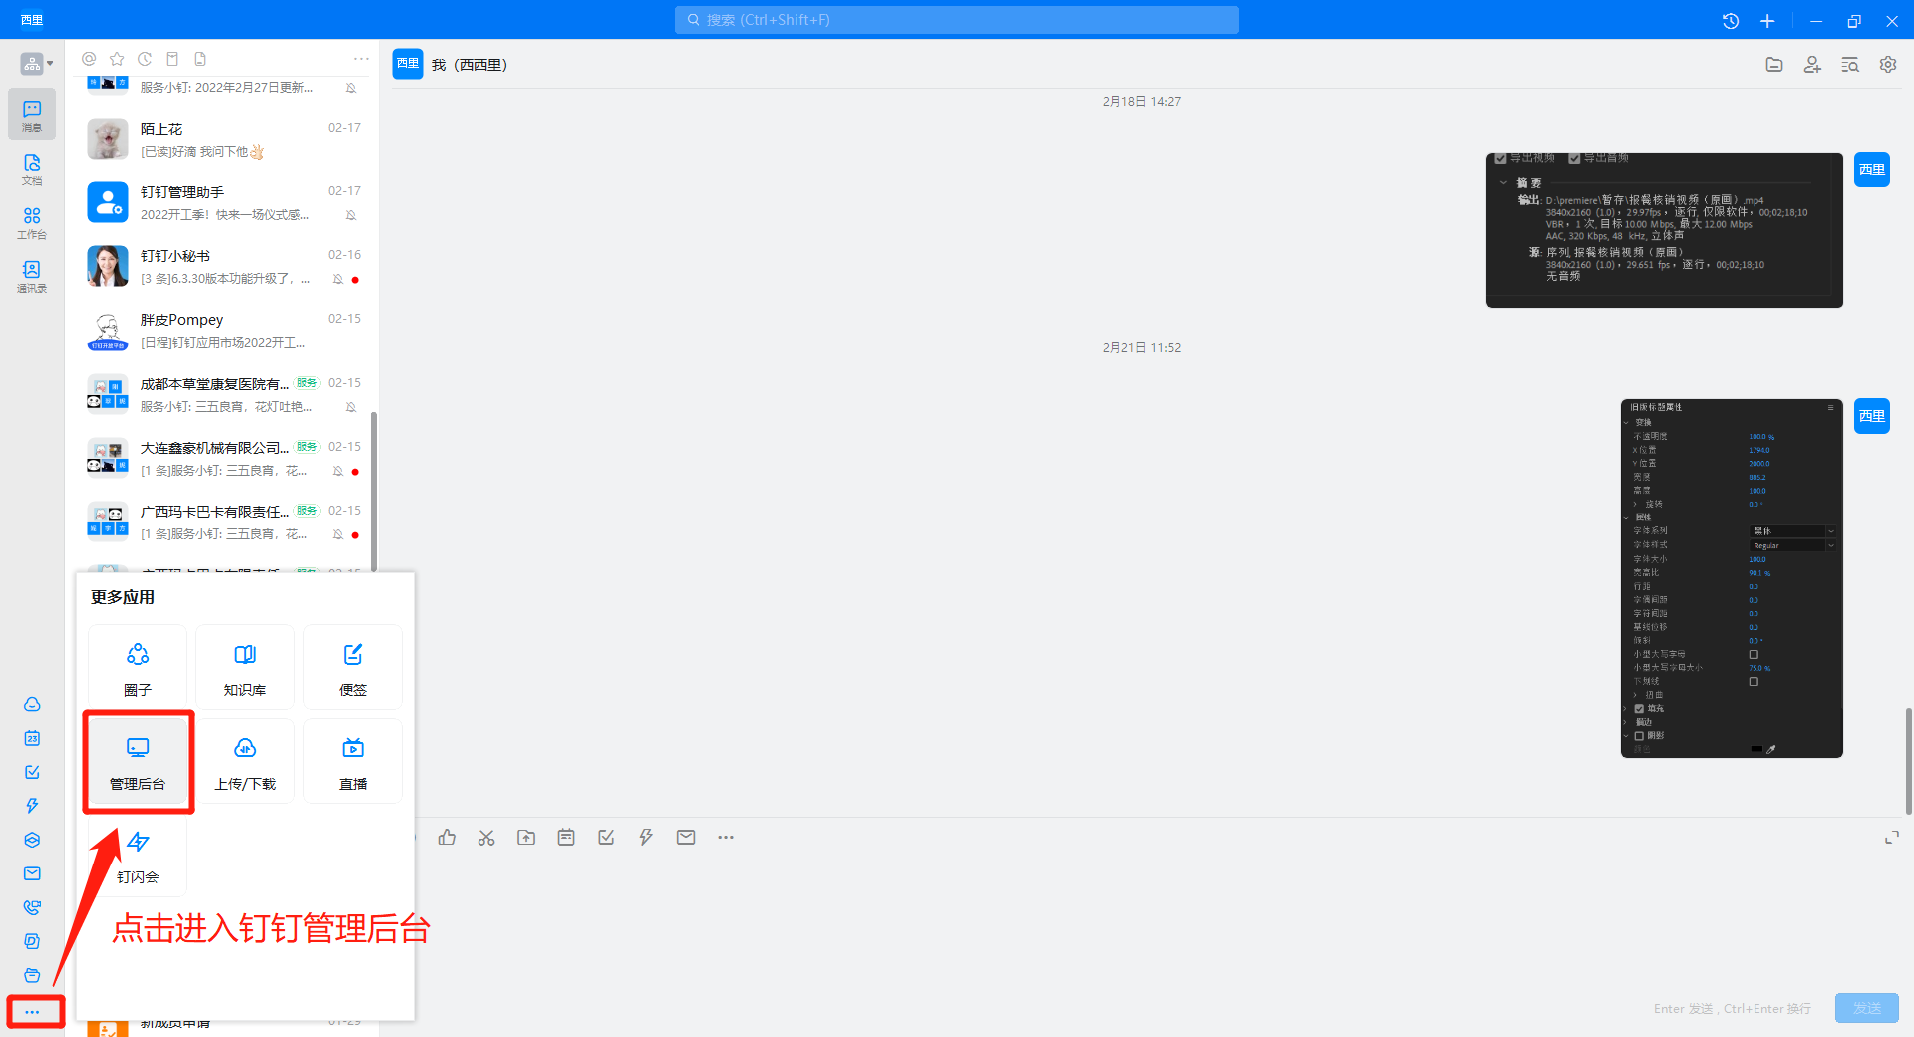Open search chat history icon in header

pos(1850,65)
